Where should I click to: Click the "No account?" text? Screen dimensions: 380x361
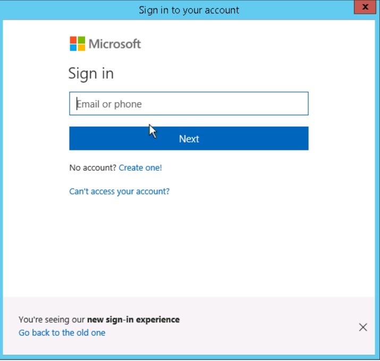pos(93,168)
